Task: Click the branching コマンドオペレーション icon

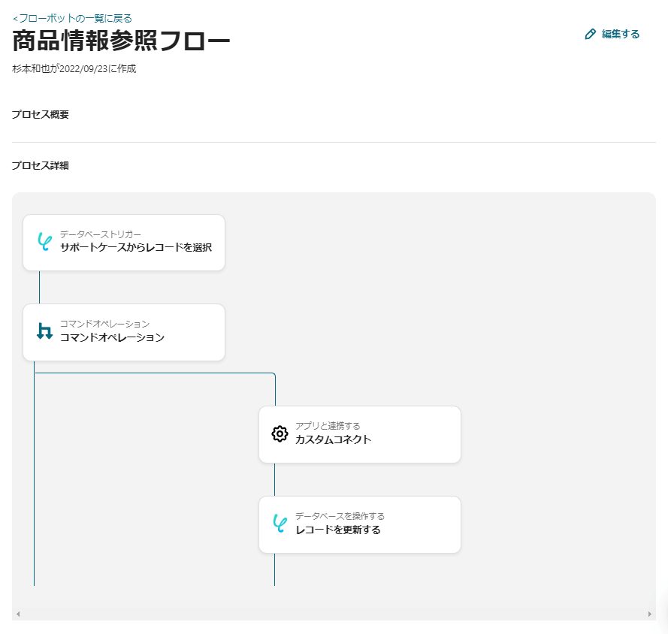Action: pos(44,331)
